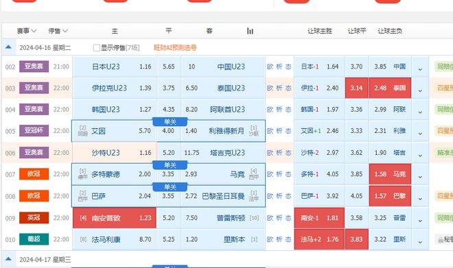This screenshot has height=268, width=453.
Task: Expand more bets for match 009
Action: 420,221
